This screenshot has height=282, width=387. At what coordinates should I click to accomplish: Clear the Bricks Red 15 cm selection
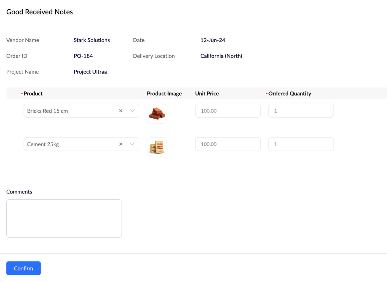pyautogui.click(x=121, y=111)
